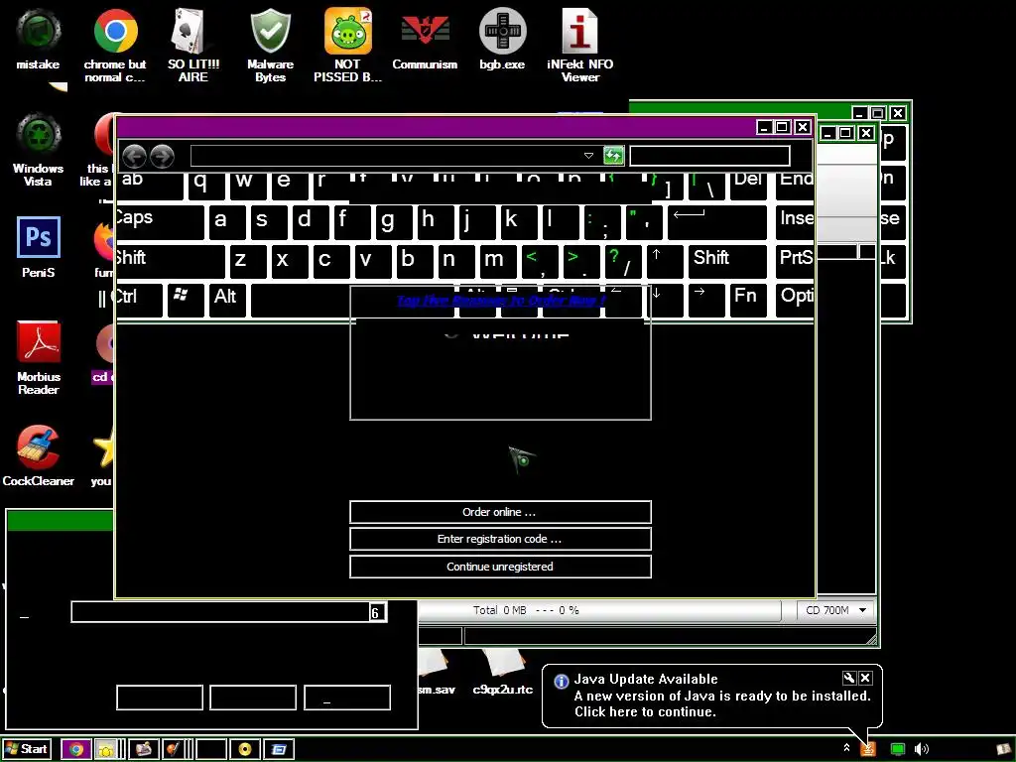Open iNFekt NFO Viewer icon
The image size is (1016, 762).
click(x=579, y=44)
